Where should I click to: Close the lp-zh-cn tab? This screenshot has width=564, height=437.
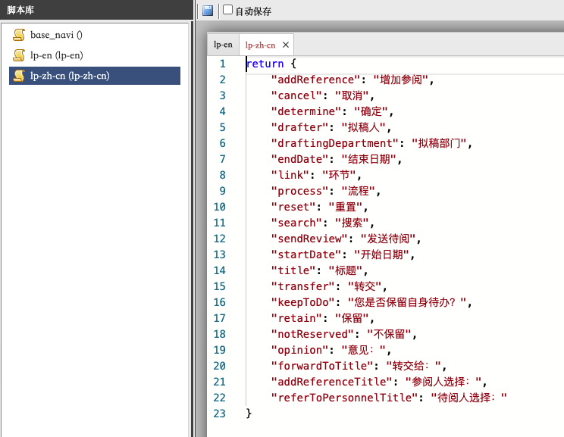point(286,45)
